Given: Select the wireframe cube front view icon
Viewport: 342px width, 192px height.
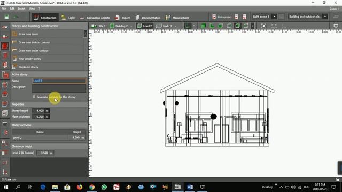Looking at the screenshot, I should pyautogui.click(x=229, y=26).
